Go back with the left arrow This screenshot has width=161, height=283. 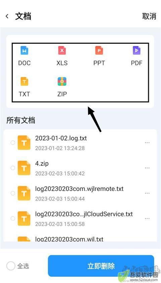7,16
